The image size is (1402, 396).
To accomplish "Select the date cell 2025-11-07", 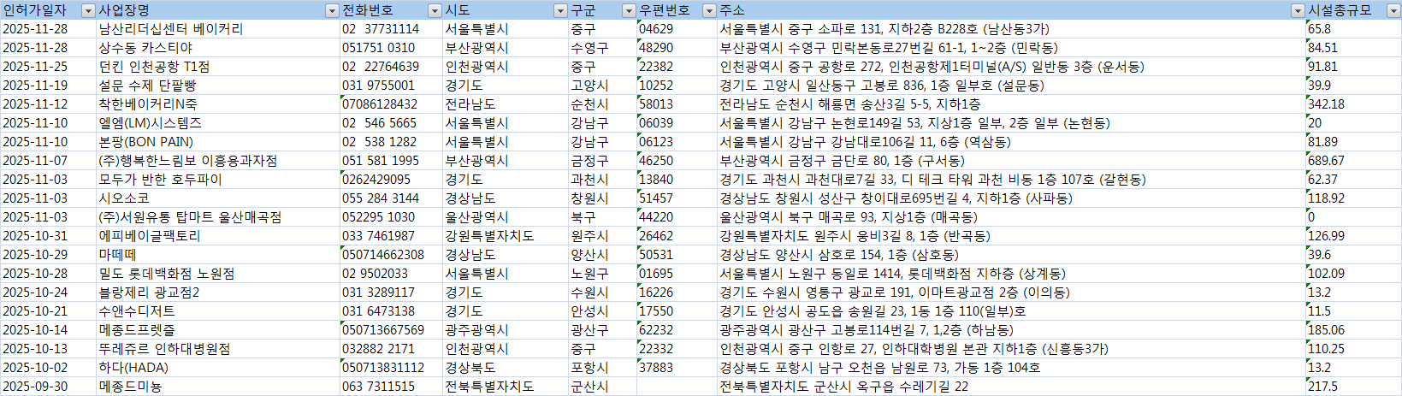I will tap(48, 161).
